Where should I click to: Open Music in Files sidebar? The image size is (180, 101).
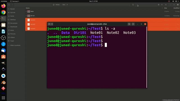[12, 30]
